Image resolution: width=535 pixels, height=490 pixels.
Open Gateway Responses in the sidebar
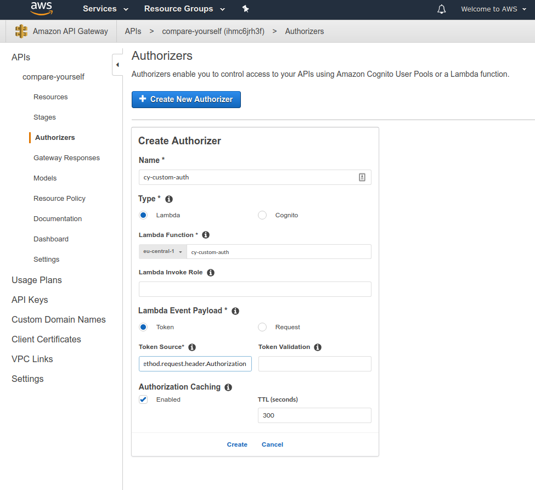[x=66, y=158]
